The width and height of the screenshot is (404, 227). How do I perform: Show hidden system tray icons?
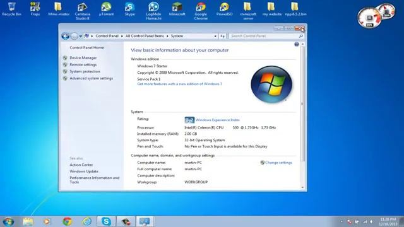pyautogui.click(x=342, y=221)
